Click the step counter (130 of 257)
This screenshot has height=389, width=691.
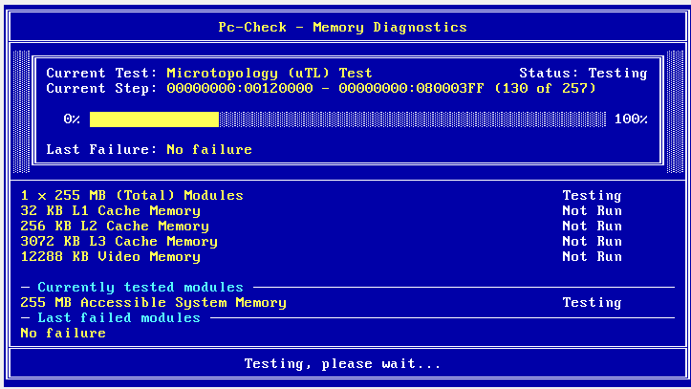pyautogui.click(x=545, y=89)
